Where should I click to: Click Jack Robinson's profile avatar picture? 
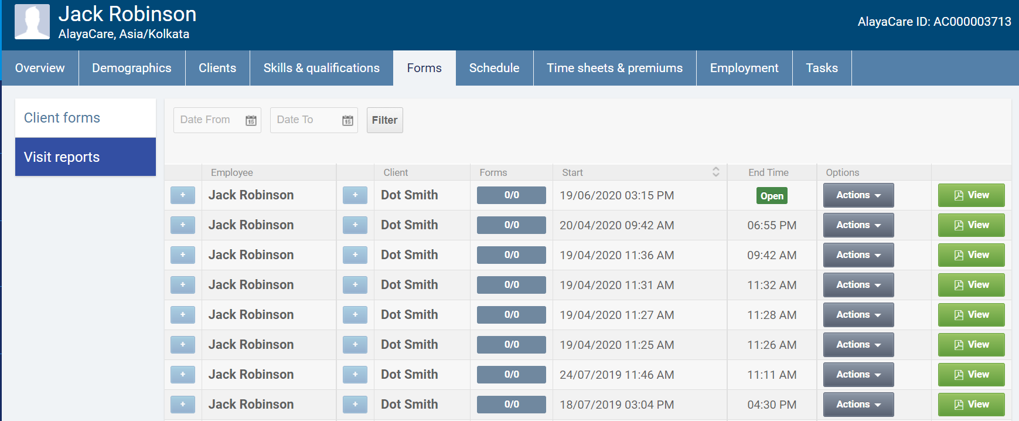coord(32,22)
